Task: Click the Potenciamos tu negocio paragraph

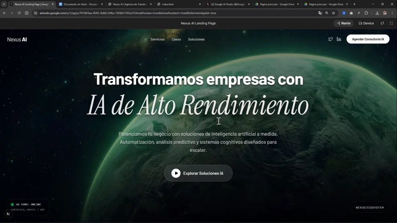Action: [x=198, y=142]
